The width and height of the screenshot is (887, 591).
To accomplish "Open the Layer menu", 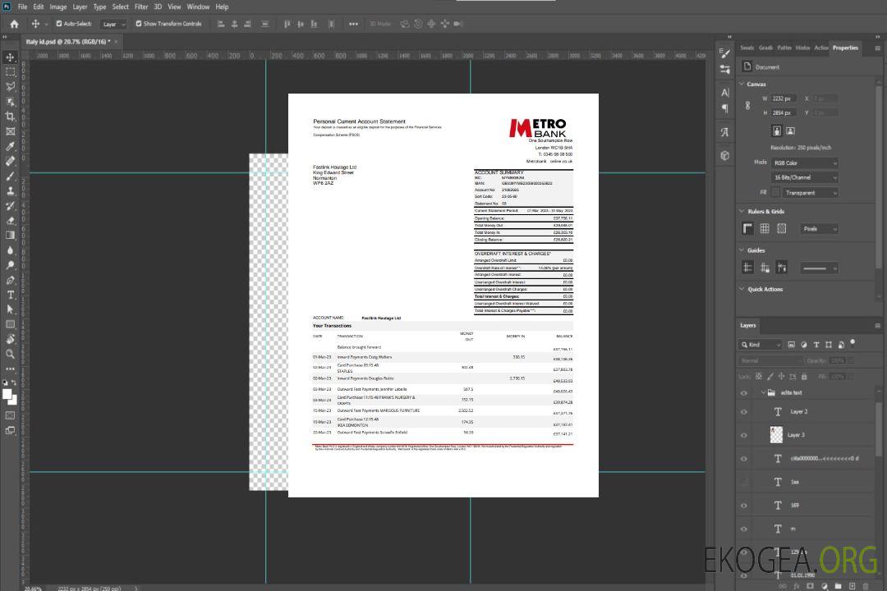I will (80, 7).
